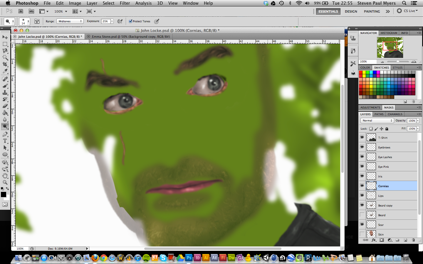Open the Layer menu

(92, 3)
